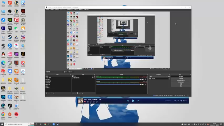Image resolution: width=224 pixels, height=126 pixels.
Task: Open volume control in music player
Action: click(175, 101)
